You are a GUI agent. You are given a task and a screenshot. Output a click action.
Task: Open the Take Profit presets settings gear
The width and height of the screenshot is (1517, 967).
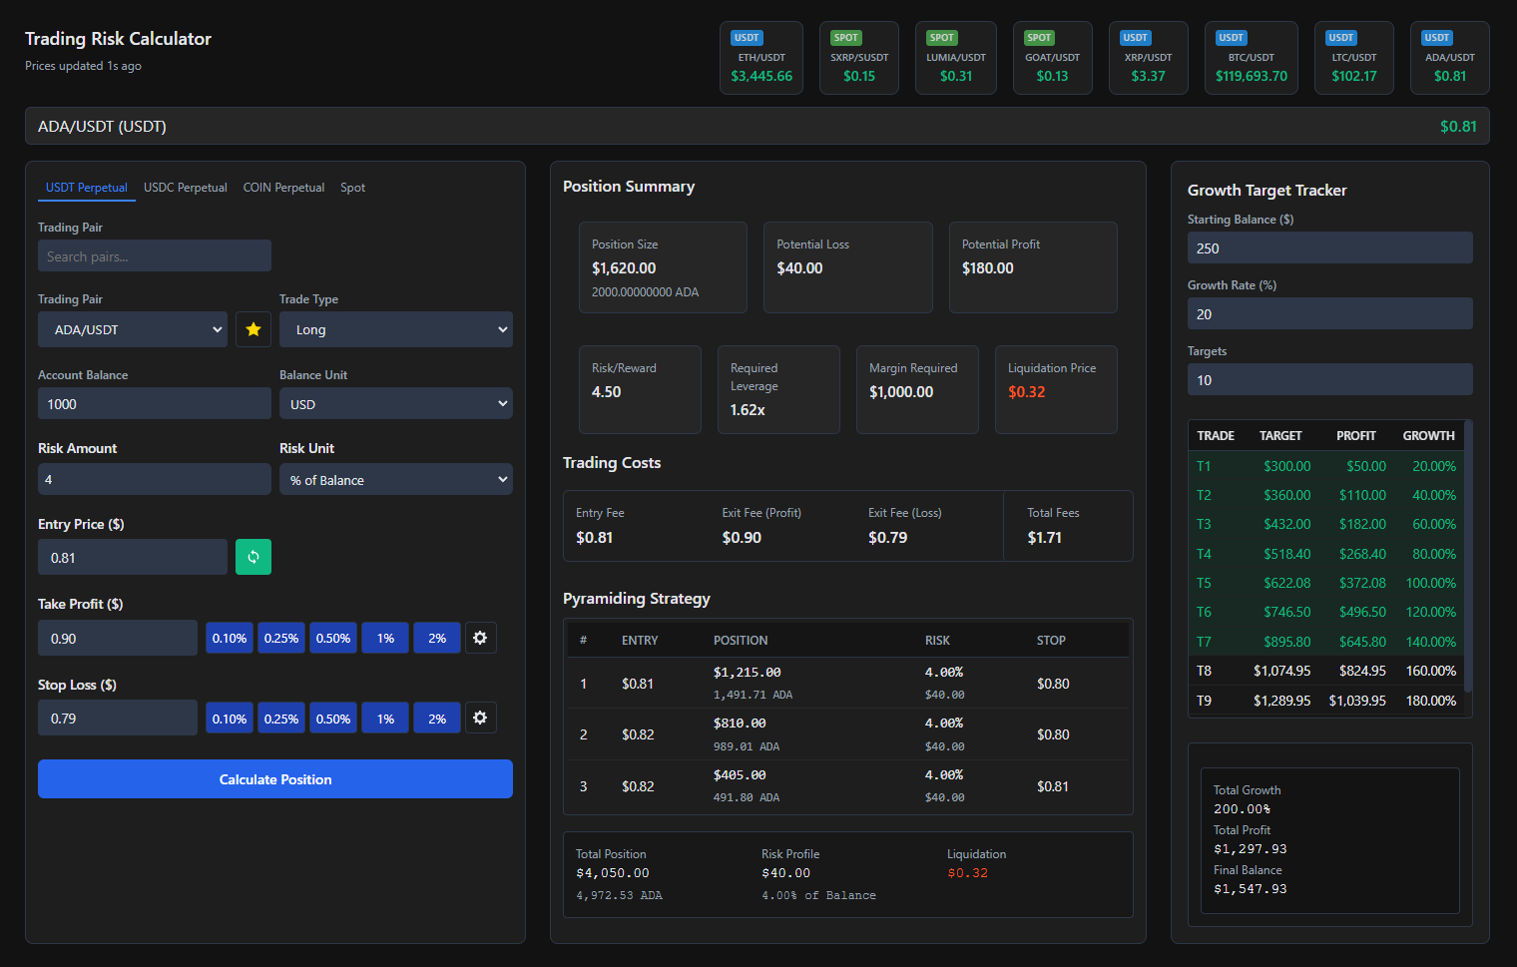pyautogui.click(x=480, y=637)
